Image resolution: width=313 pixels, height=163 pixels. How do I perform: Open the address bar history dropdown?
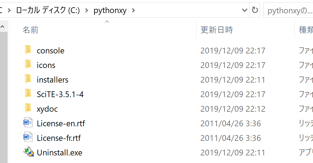point(244,10)
